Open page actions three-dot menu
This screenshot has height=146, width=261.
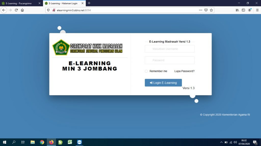(201, 10)
